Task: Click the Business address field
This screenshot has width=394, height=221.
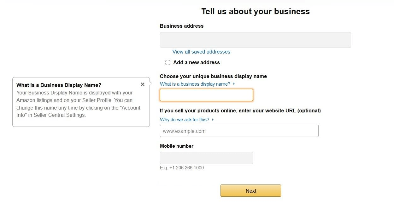Action: [255, 40]
